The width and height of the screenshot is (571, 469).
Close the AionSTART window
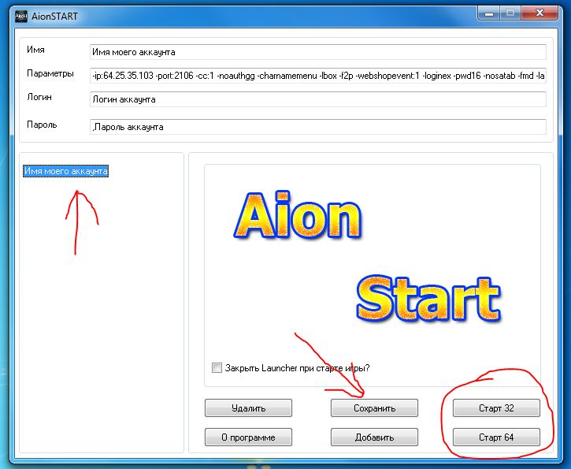coord(539,13)
